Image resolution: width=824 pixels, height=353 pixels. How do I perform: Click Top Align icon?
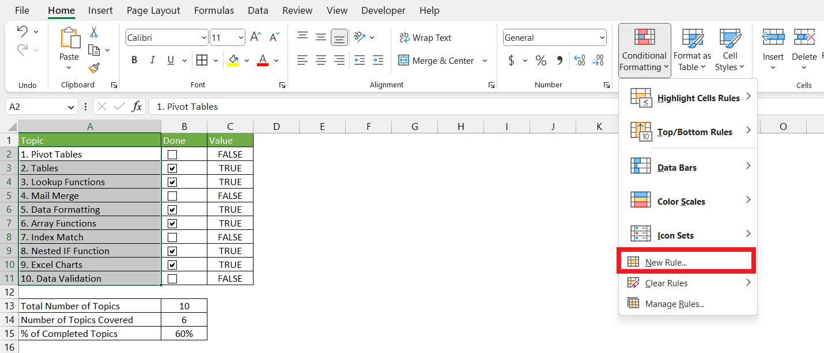[x=303, y=37]
